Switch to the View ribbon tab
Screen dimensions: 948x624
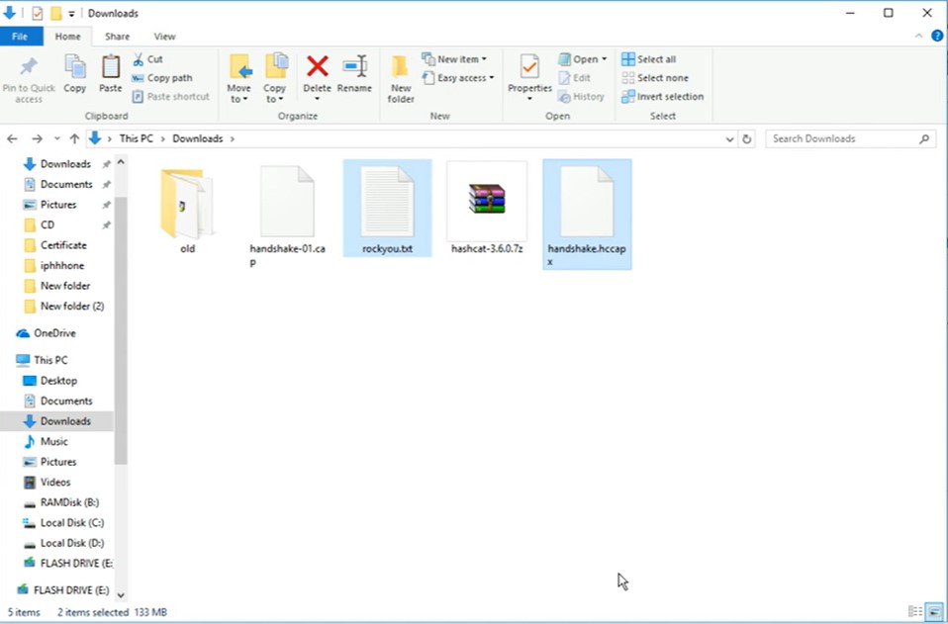165,37
